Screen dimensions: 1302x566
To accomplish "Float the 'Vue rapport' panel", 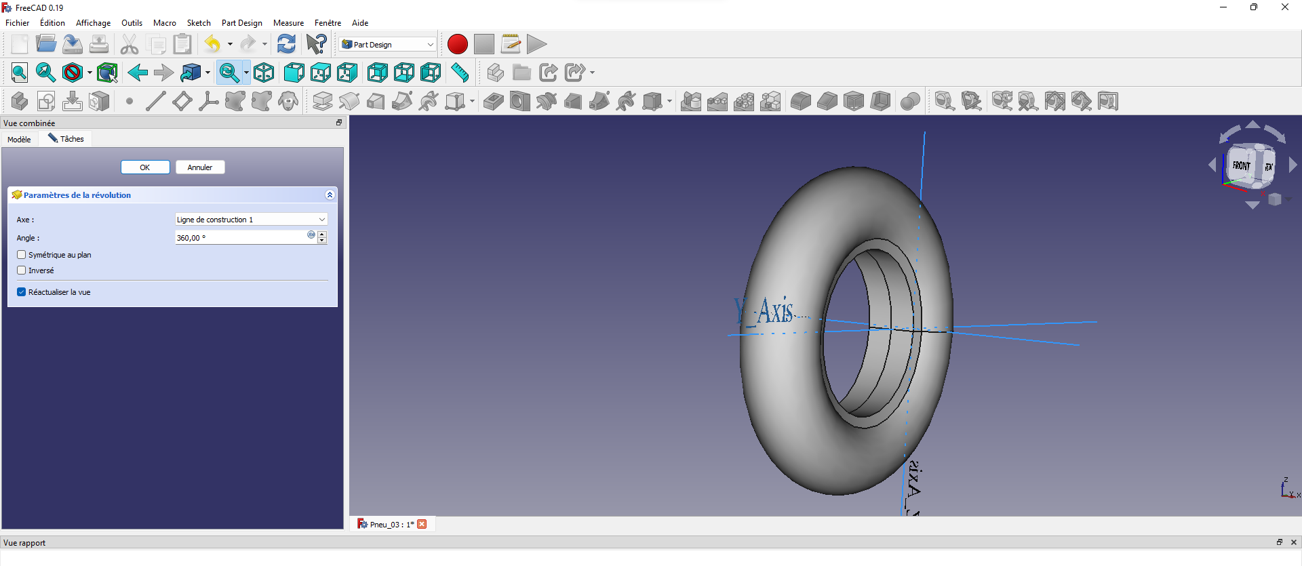I will tap(1280, 542).
